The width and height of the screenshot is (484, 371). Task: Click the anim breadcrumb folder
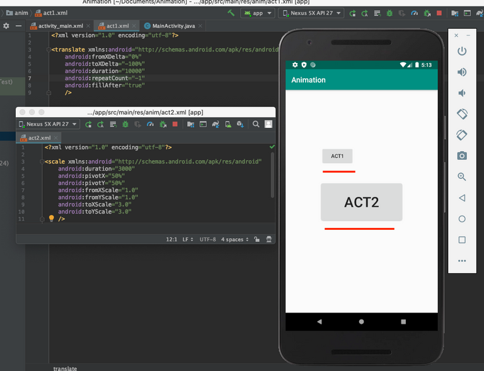pyautogui.click(x=17, y=13)
